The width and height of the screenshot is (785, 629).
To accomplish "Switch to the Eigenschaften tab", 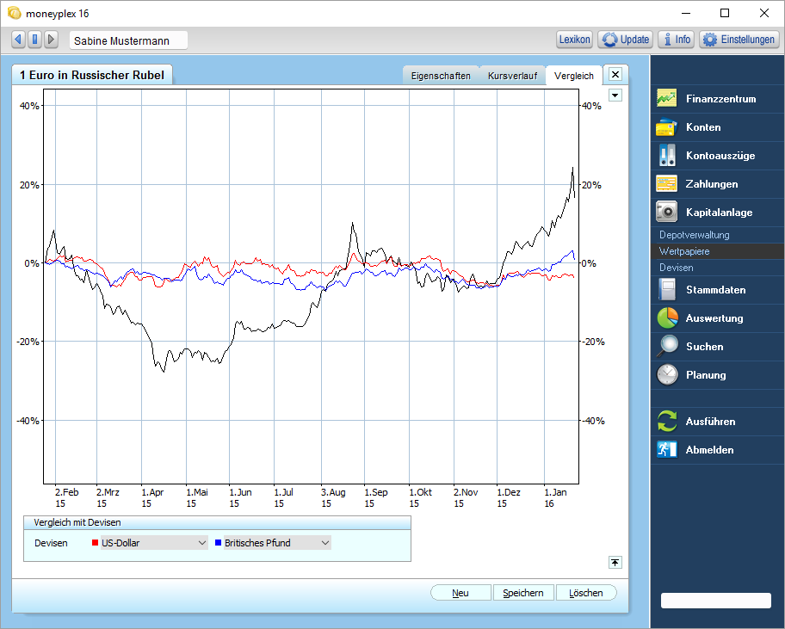I will 441,76.
